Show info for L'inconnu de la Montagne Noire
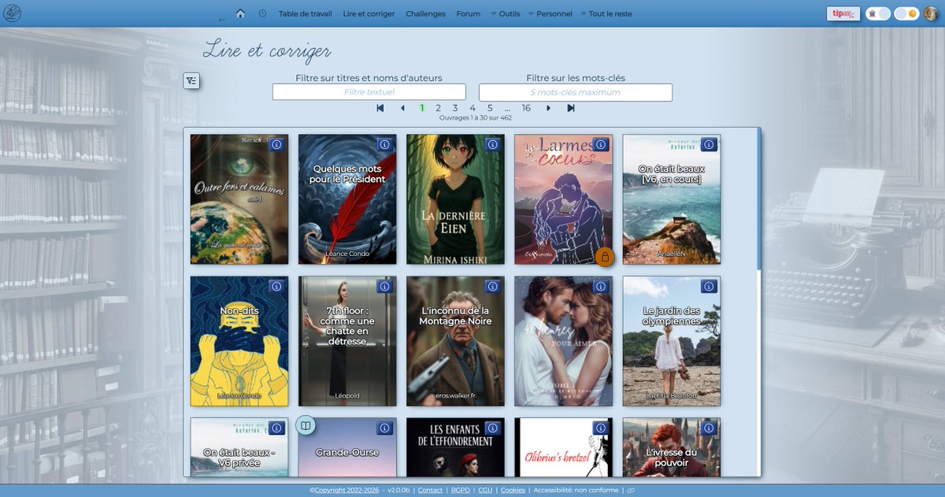Viewport: 945px width, 497px height. (x=492, y=287)
